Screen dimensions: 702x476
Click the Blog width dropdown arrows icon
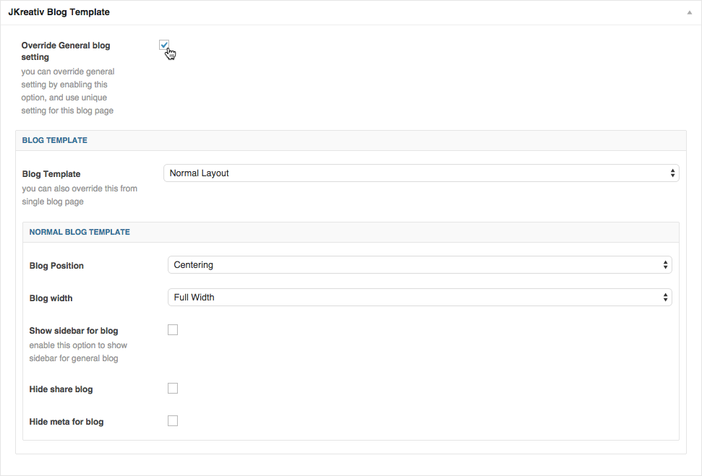(x=665, y=298)
